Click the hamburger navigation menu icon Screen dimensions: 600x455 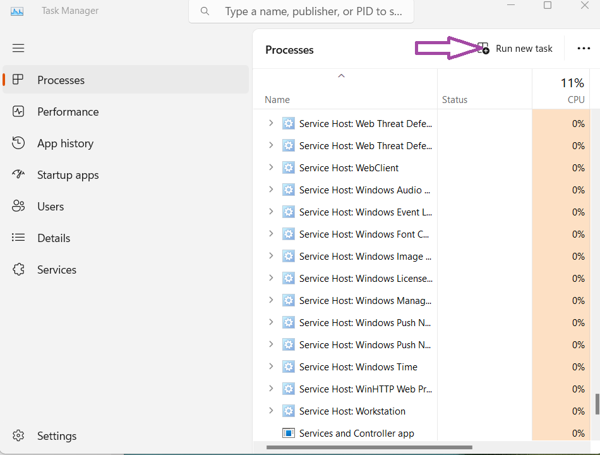[18, 48]
